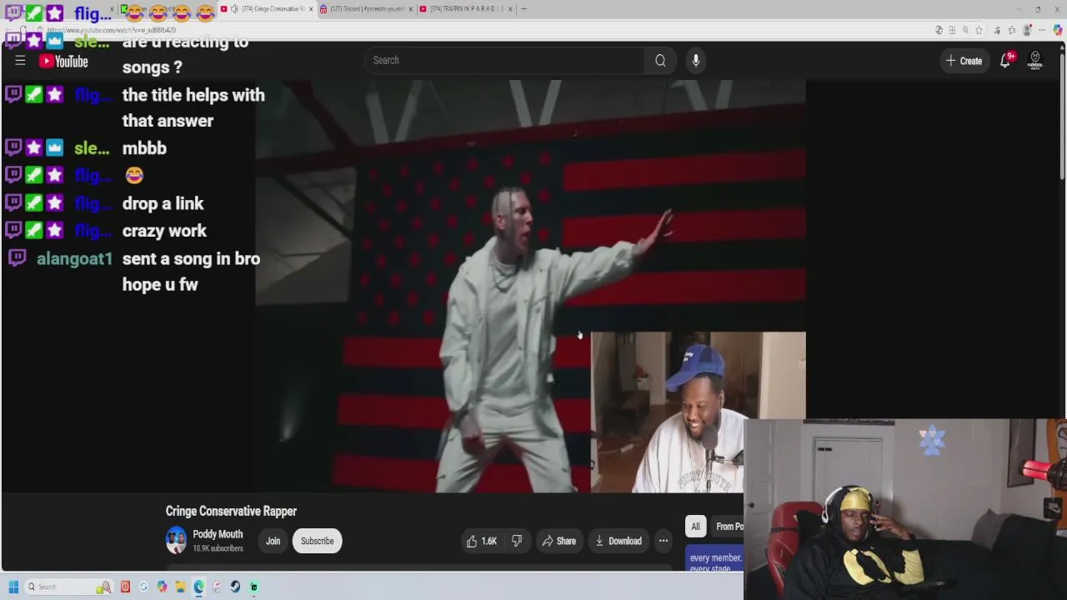Add page to favorites star
Image resolution: width=1067 pixels, height=600 pixels.
tap(979, 30)
